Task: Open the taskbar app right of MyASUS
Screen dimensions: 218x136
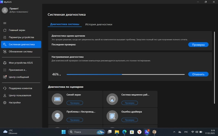Action: 154,132
